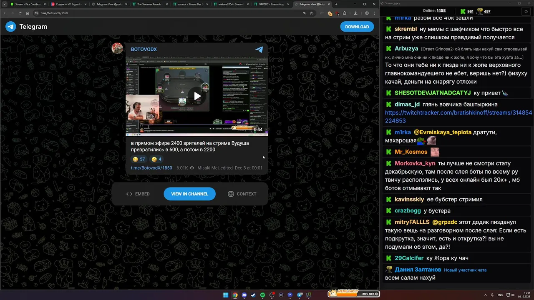
Task: Open browser extensions puzzle icon
Action: 345,13
